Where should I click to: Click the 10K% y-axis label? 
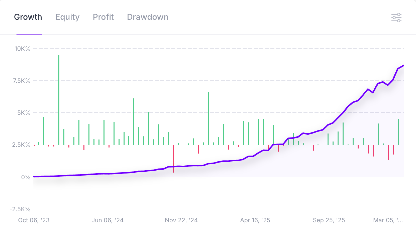point(23,49)
